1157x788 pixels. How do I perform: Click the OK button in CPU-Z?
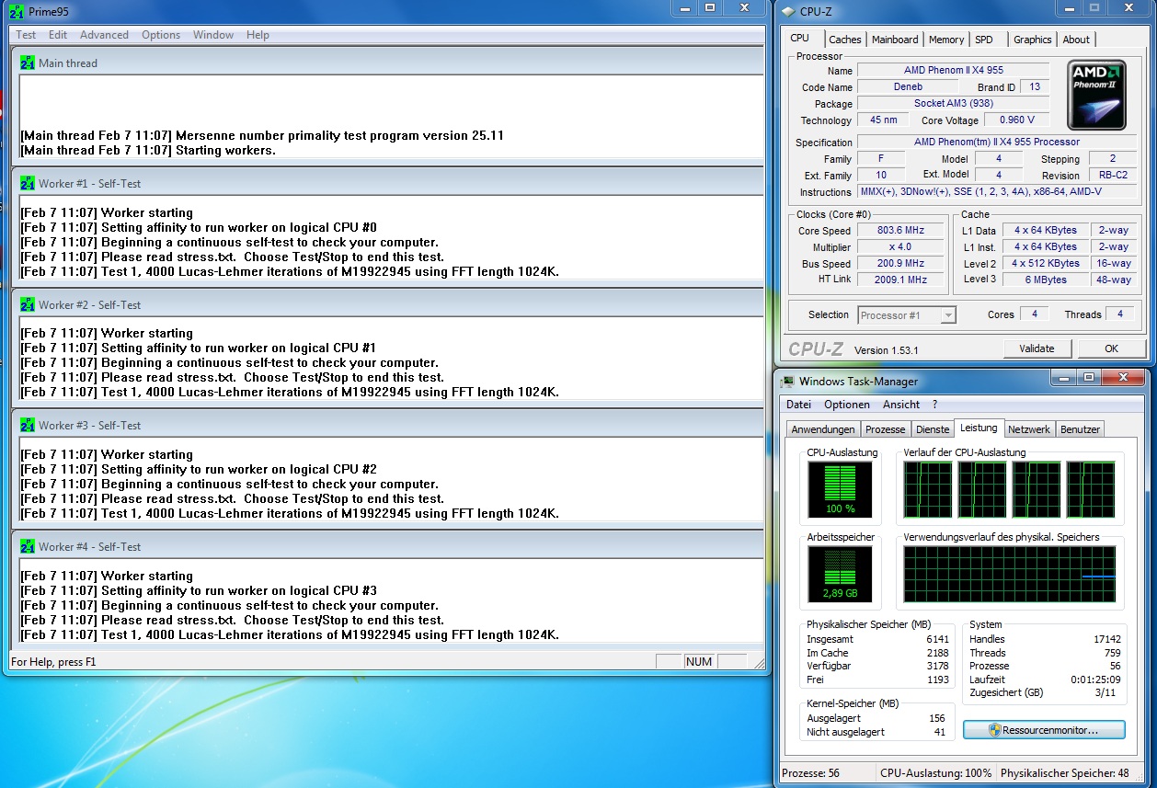(1111, 348)
